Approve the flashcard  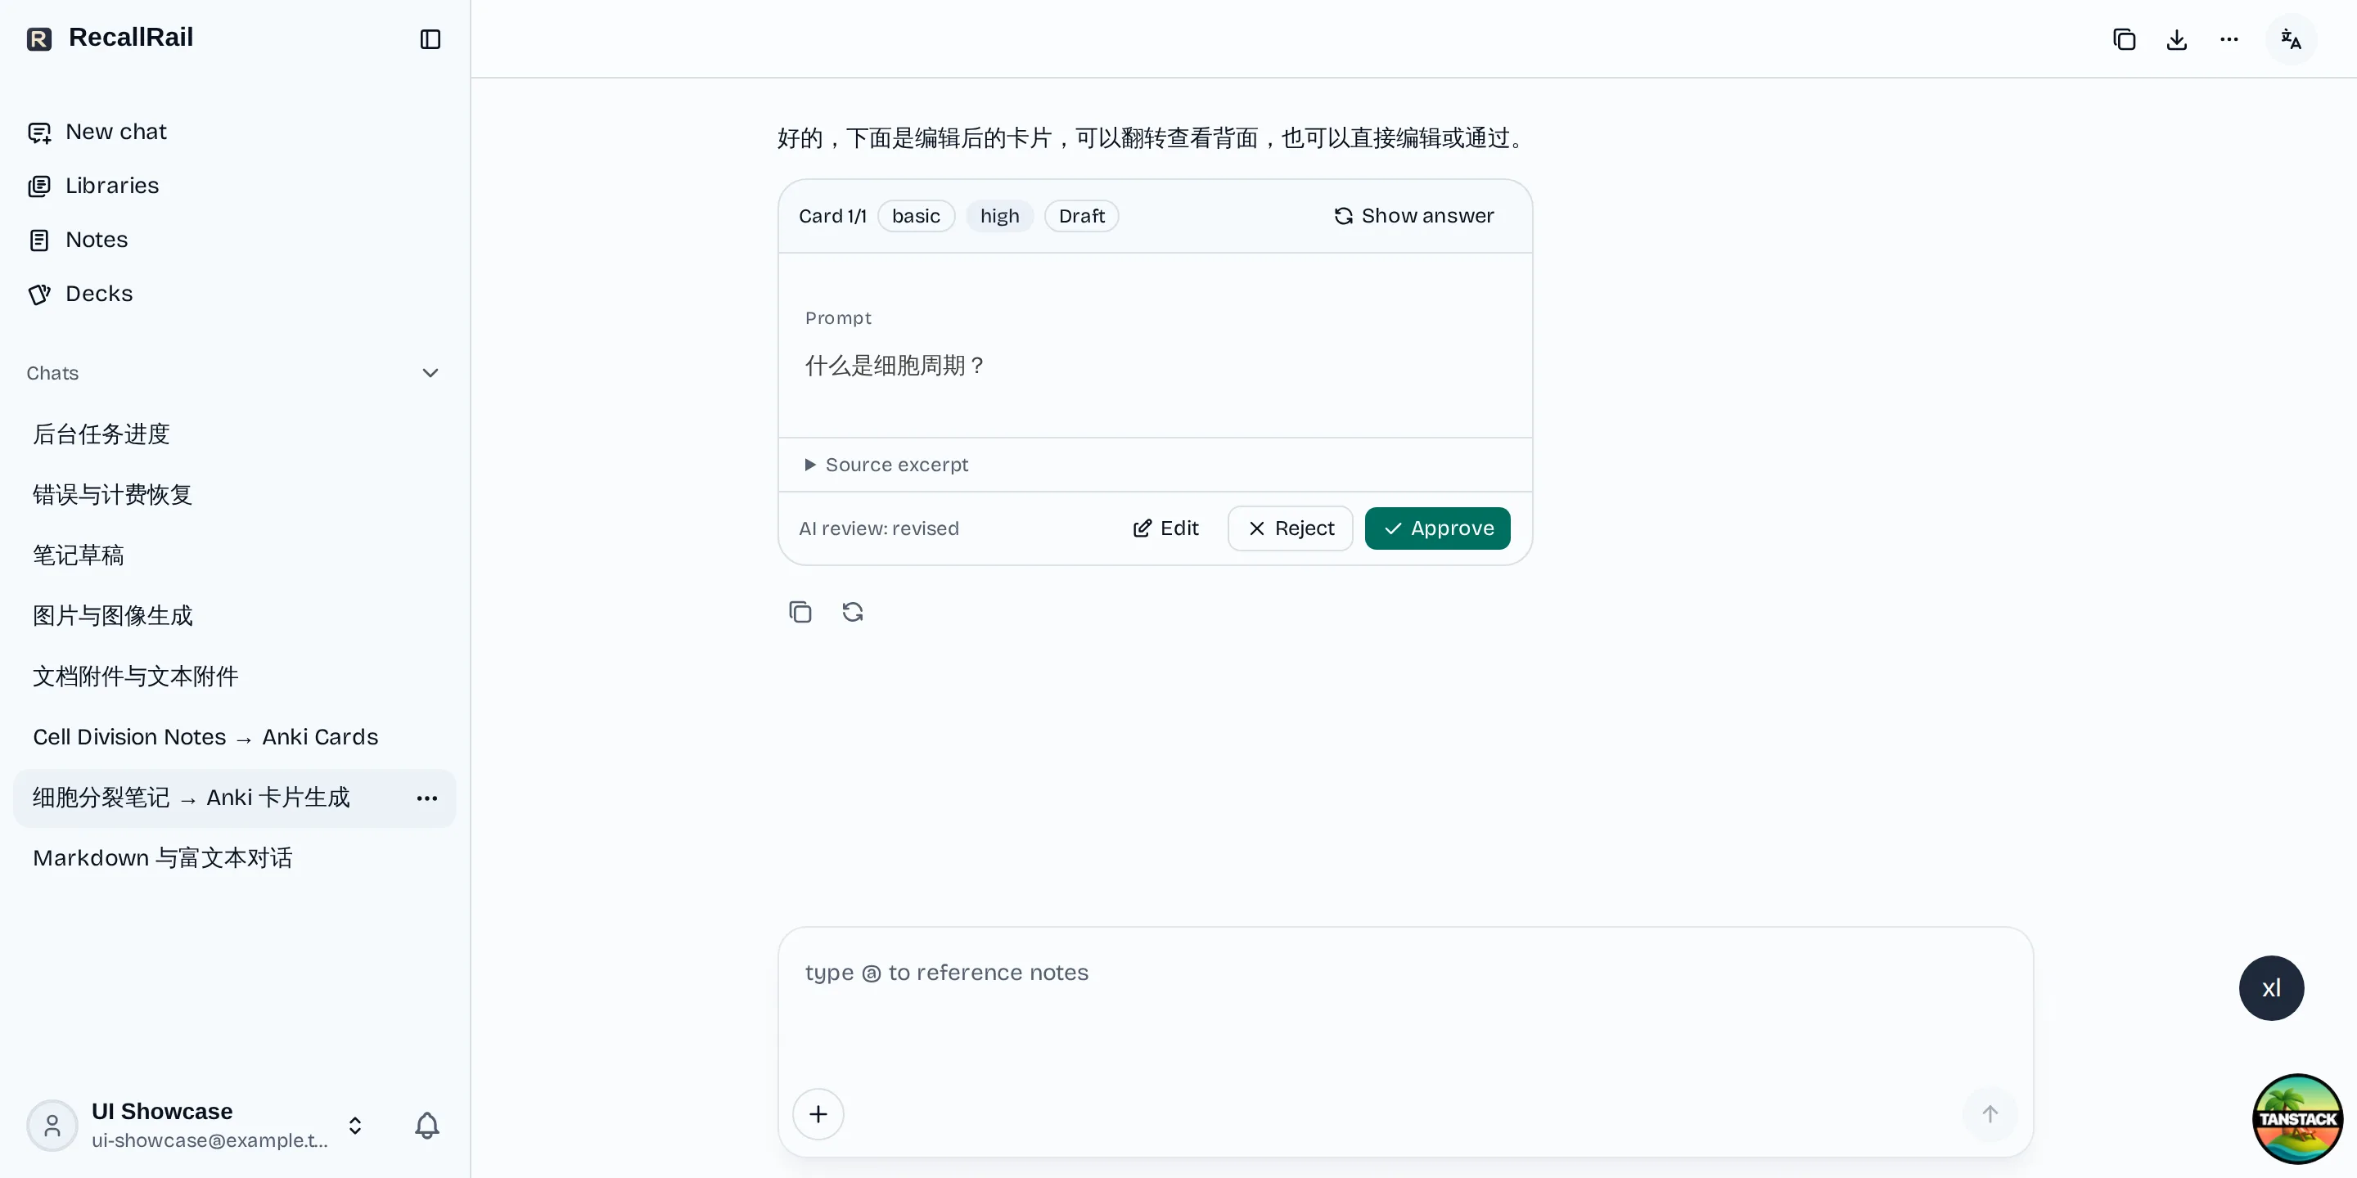pos(1437,528)
